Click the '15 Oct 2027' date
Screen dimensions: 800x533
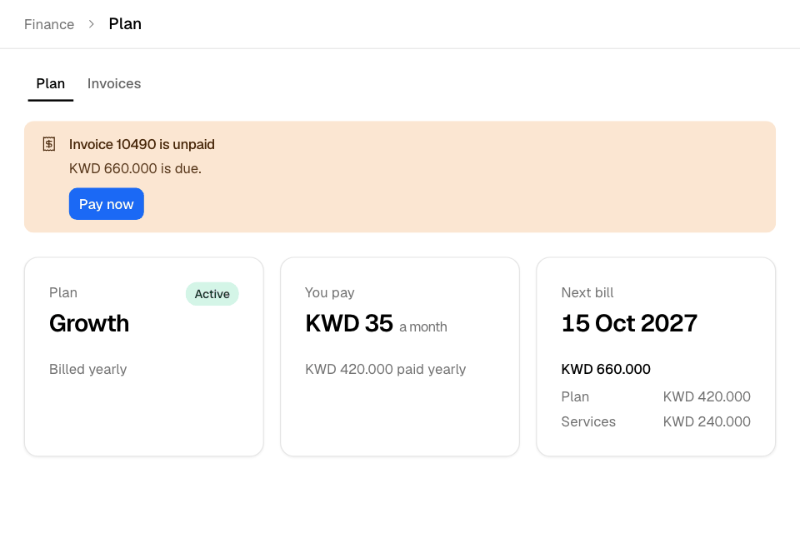pos(629,323)
